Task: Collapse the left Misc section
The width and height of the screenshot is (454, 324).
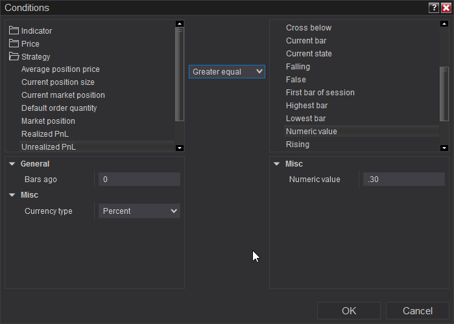Action: [x=12, y=195]
